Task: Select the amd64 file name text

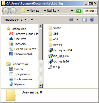Action: (57, 28)
